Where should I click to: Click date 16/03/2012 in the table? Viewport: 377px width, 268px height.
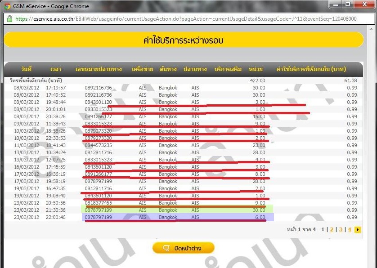(x=26, y=167)
